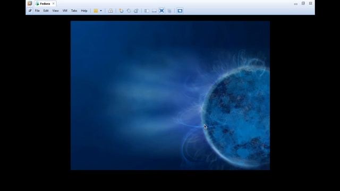
Task: Toggle the thumbnail bar view icon
Action: click(154, 11)
